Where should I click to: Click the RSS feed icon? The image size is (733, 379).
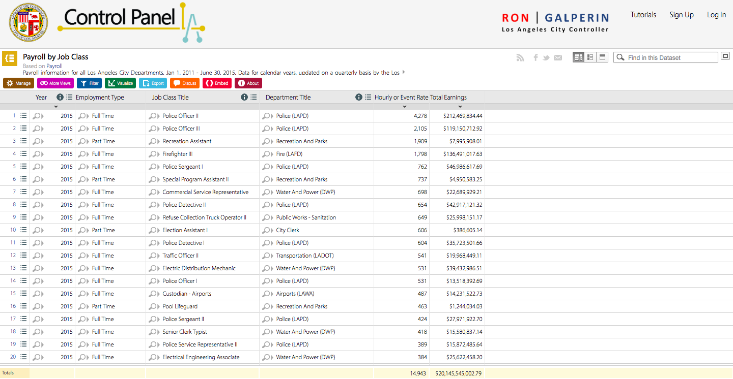(520, 58)
